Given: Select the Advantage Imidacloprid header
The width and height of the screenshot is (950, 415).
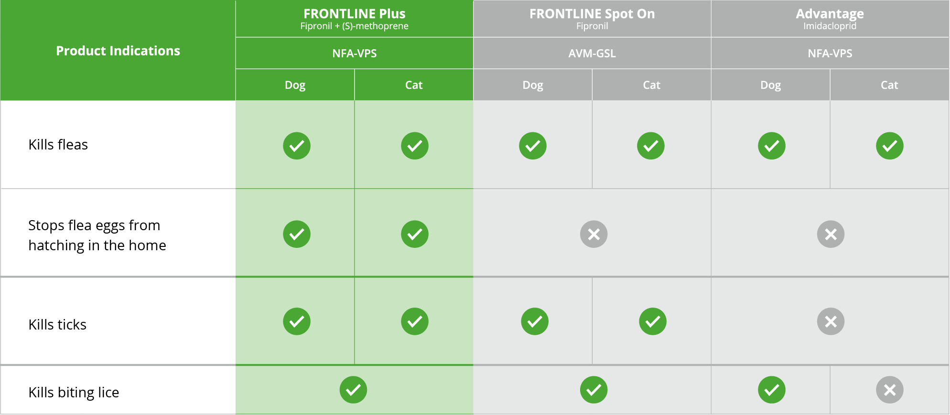Looking at the screenshot, I should pyautogui.click(x=830, y=19).
